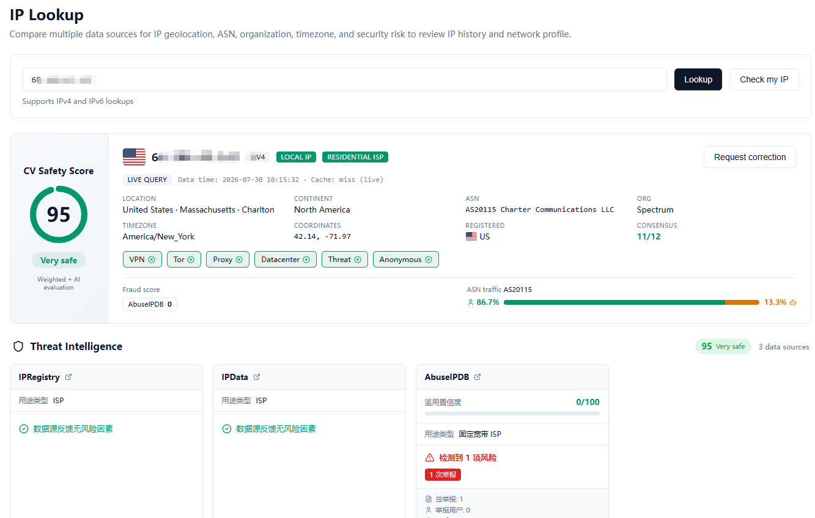Click the bot traffic icon beside 13.3%
The image size is (815, 518).
click(x=793, y=302)
